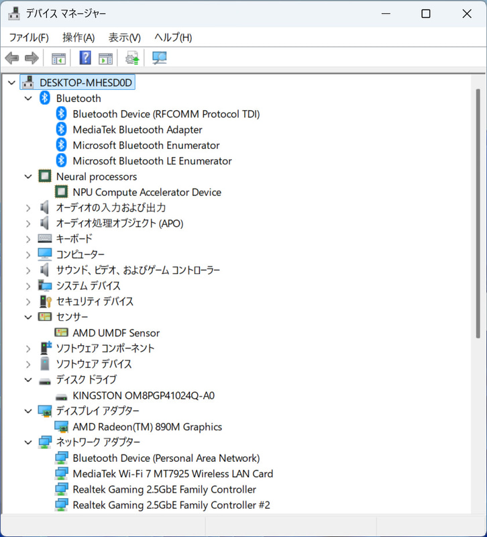Select Bluetooth Device (Personal Area Network)
487x537 pixels.
tap(166, 458)
